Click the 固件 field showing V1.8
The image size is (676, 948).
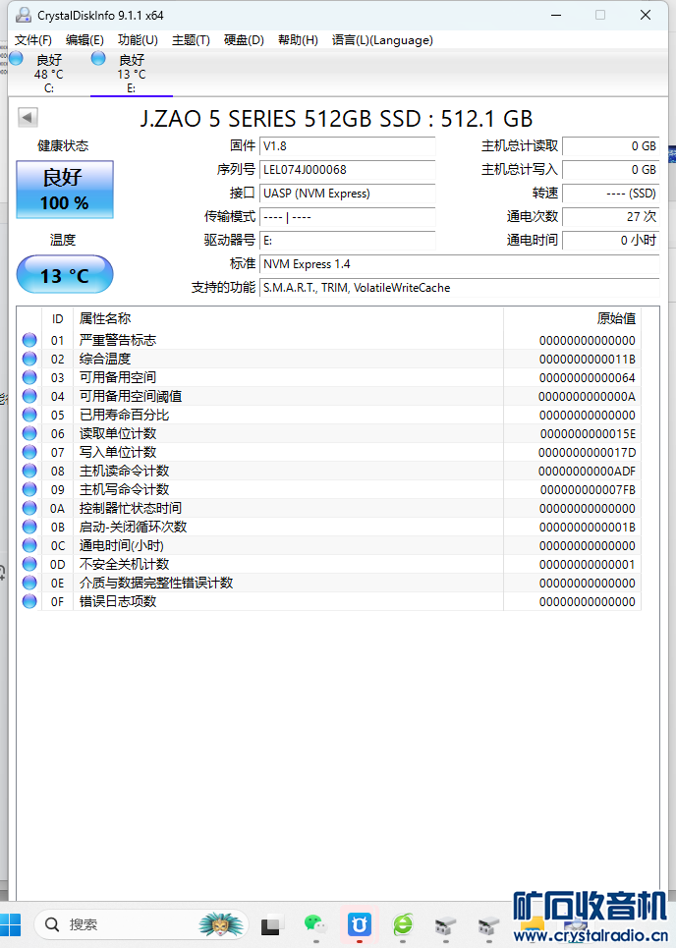[x=348, y=146]
